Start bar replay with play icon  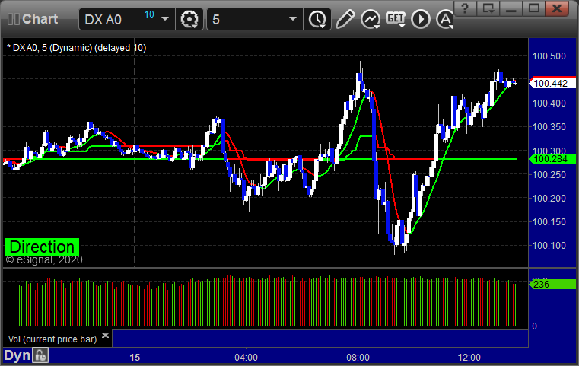pos(421,19)
